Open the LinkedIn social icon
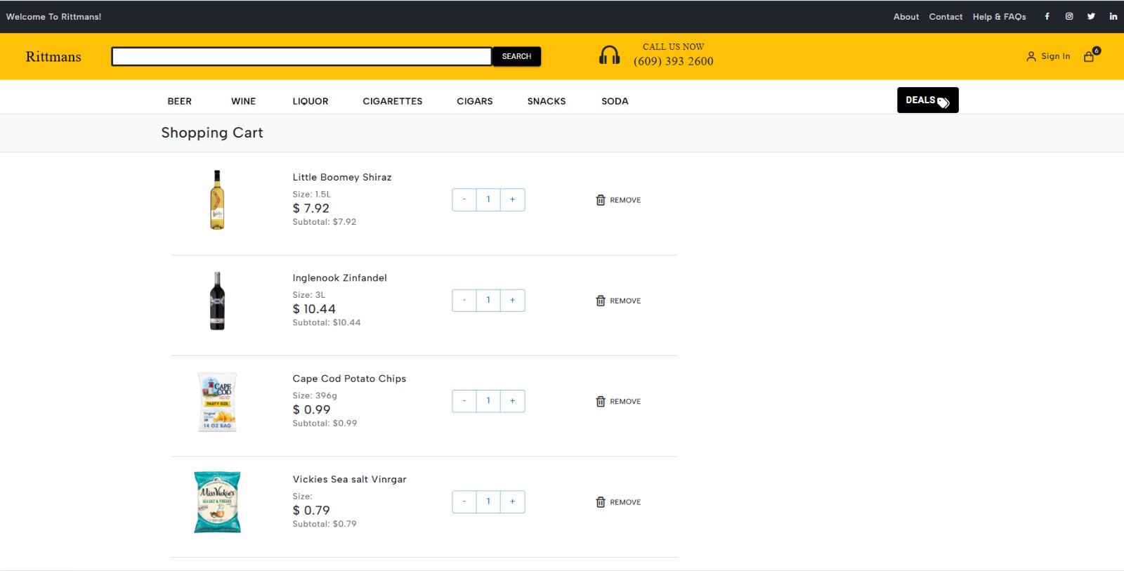This screenshot has height=571, width=1124. coord(1113,16)
